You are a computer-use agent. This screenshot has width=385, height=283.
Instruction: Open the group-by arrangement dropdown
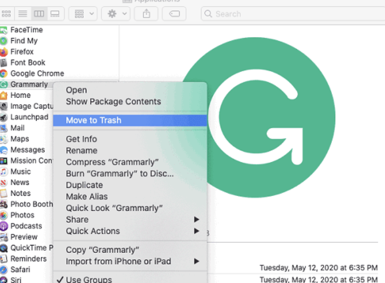pyautogui.click(x=83, y=14)
